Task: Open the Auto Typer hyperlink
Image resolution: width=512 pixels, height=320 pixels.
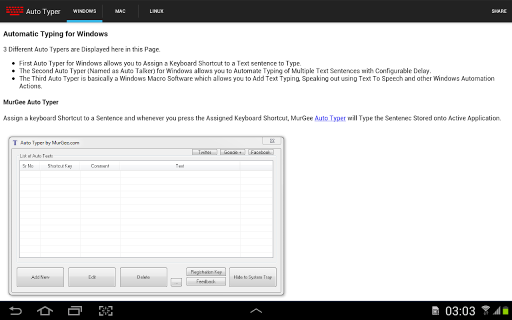Action: pos(330,118)
